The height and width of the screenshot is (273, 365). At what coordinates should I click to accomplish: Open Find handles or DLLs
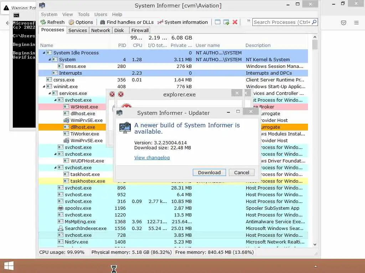pos(127,22)
